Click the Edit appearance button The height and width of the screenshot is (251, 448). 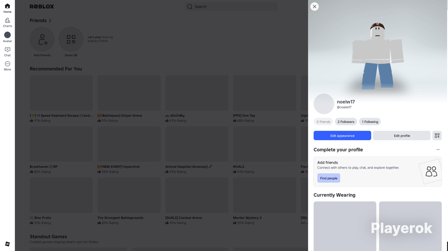coord(342,136)
